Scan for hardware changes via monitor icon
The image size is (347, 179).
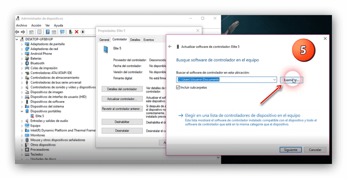click(62, 32)
